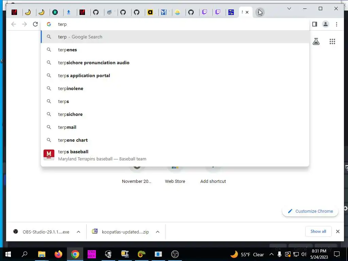Choose 'terps application portal' suggestion
Screen dimensions: 348x261
[x=175, y=75]
